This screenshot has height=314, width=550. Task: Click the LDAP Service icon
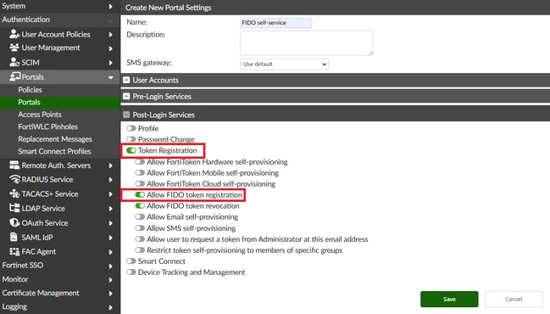point(14,208)
